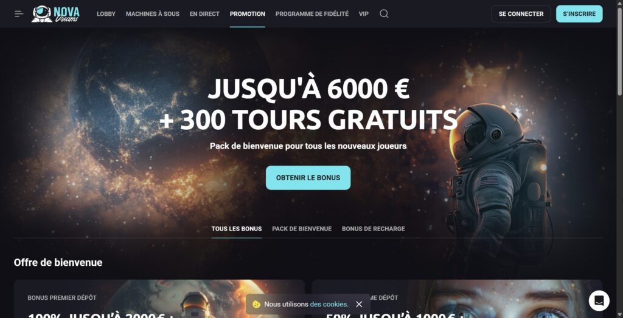The width and height of the screenshot is (623, 318).
Task: Open the Promotion nav item
Action: 248,14
